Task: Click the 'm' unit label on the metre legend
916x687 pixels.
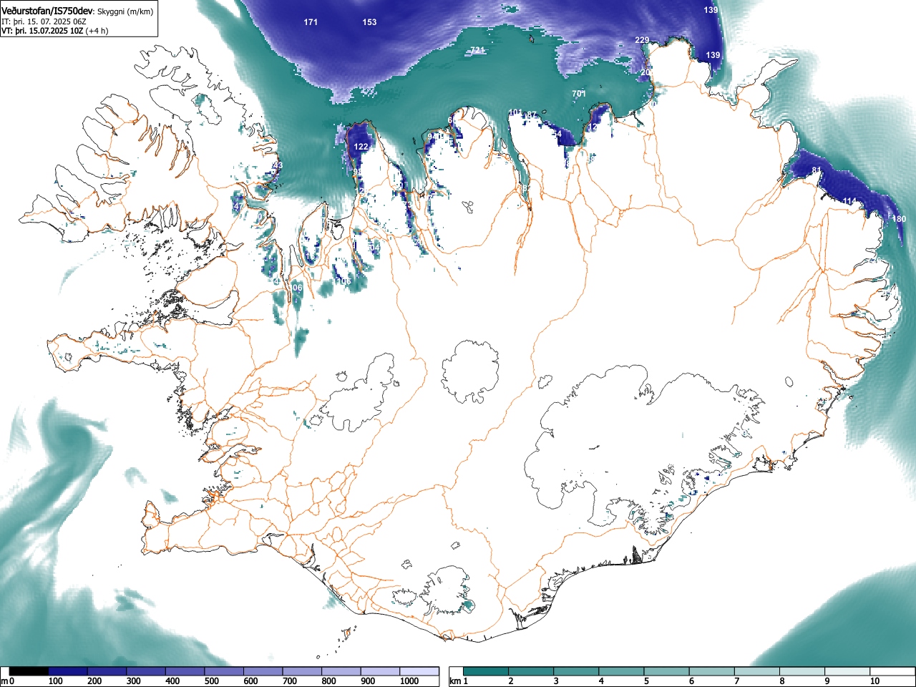Action: tap(4, 681)
